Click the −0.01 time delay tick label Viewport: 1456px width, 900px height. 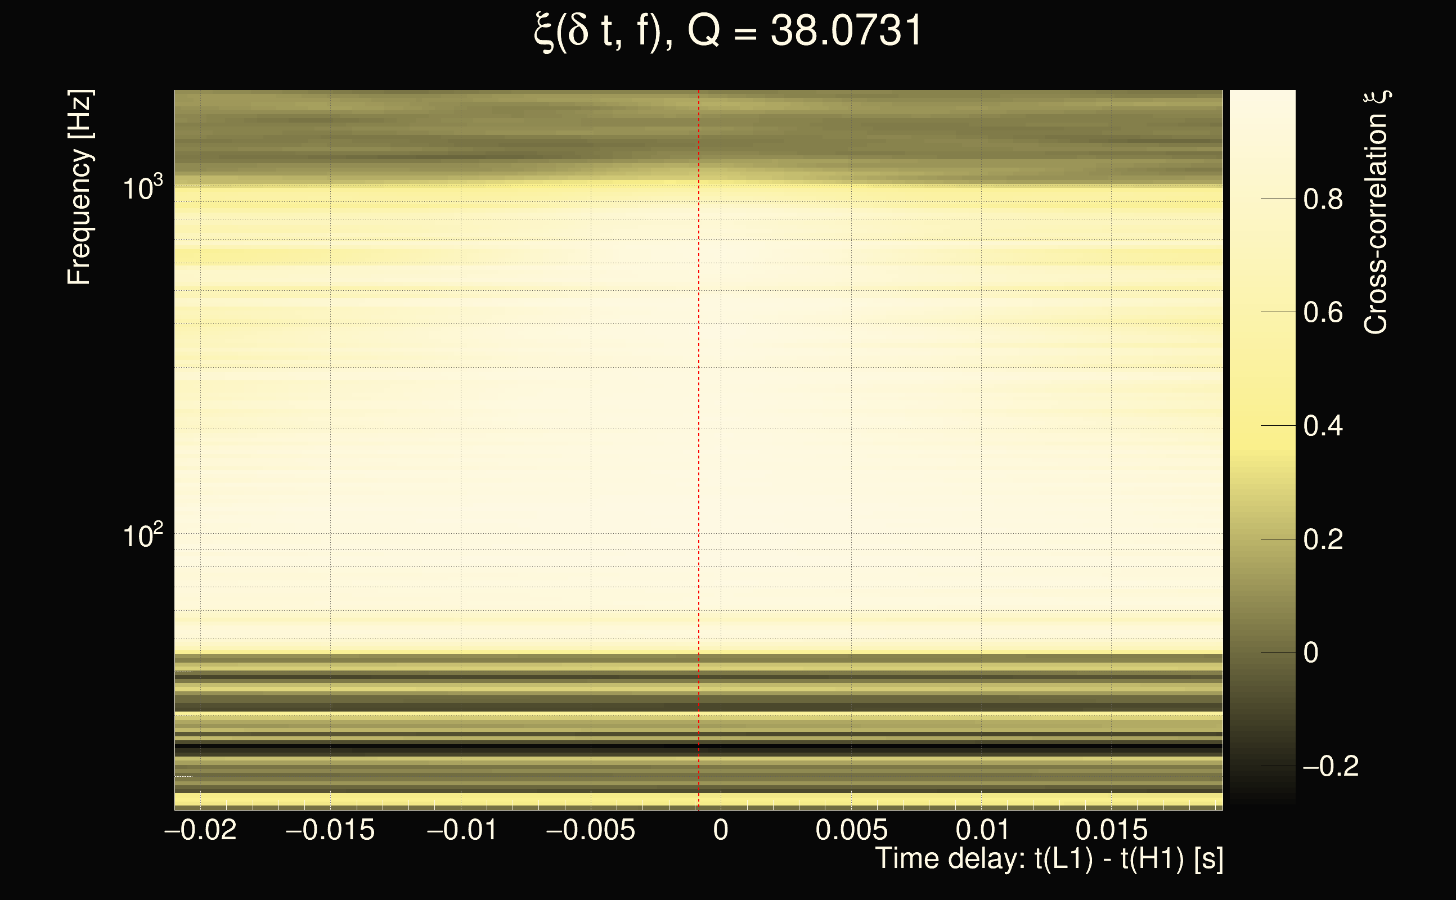462,830
